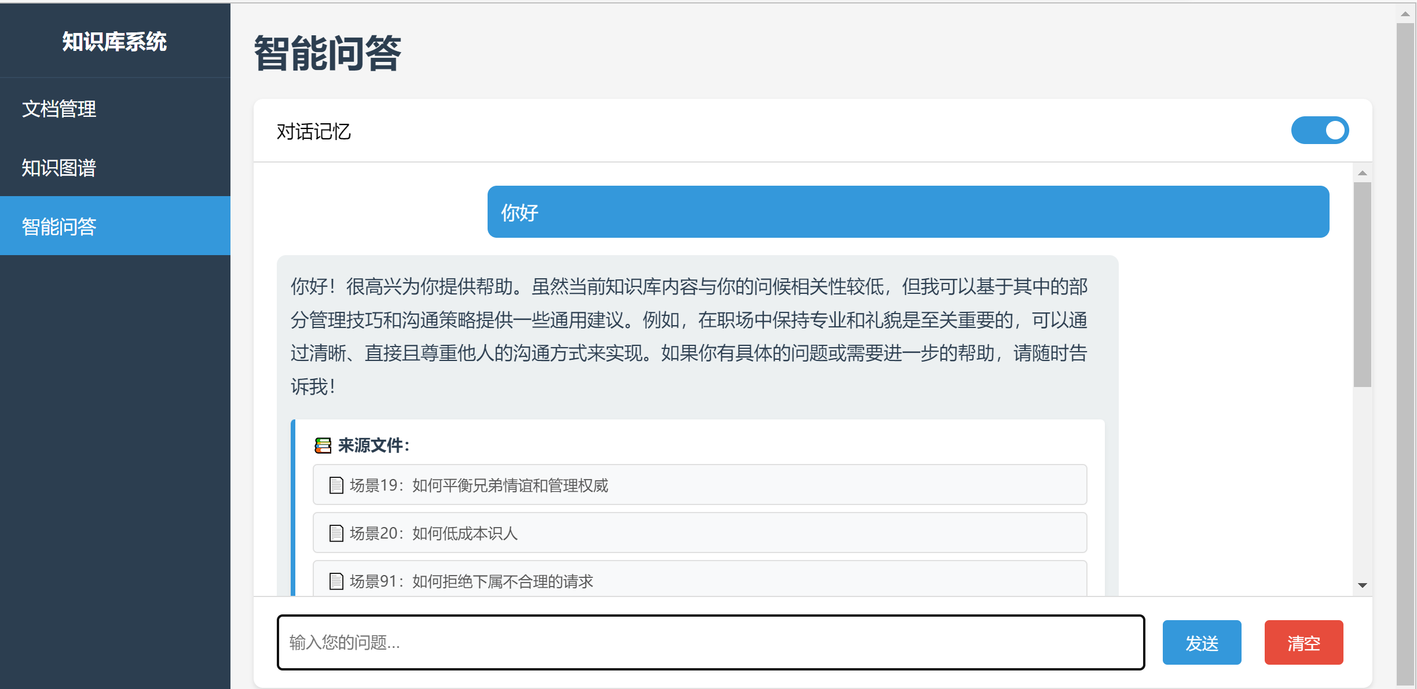Screen dimensions: 1417x689
Task: Select the 智能问答 sidebar item
Action: pos(115,226)
